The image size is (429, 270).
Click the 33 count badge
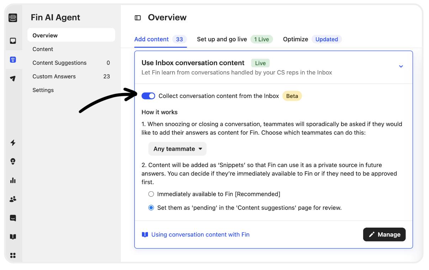(x=180, y=39)
